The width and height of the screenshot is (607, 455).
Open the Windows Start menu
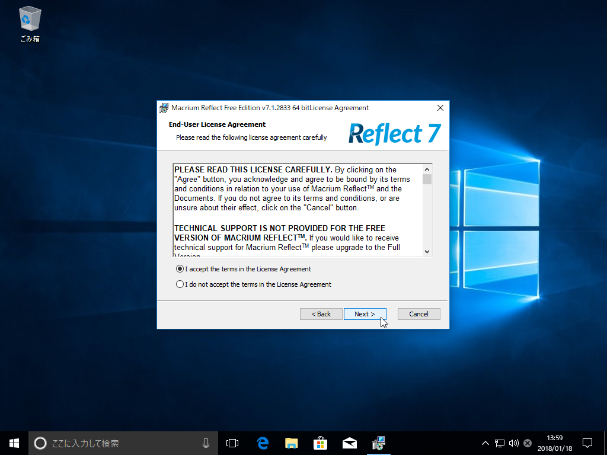(14, 443)
